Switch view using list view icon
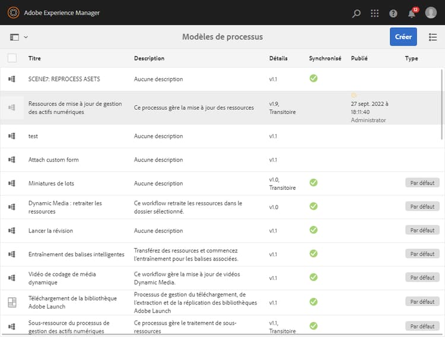 point(433,37)
